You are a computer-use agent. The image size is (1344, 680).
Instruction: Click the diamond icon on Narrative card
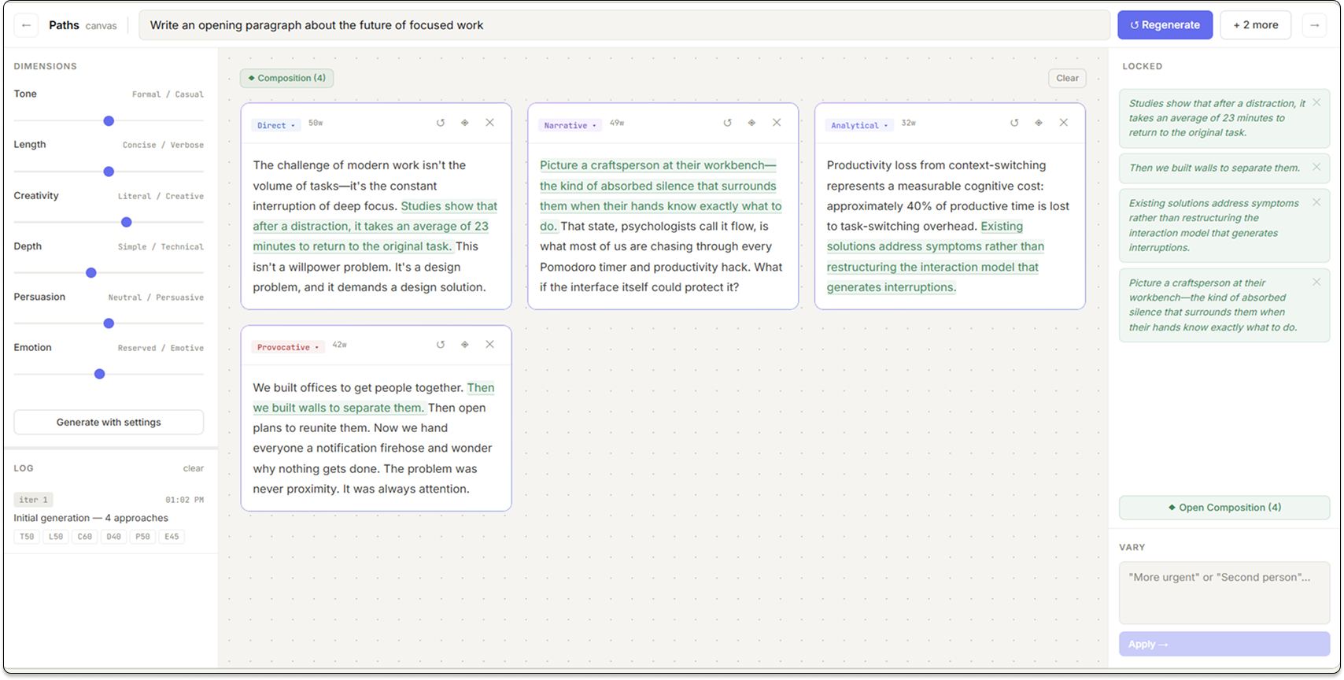pos(751,123)
